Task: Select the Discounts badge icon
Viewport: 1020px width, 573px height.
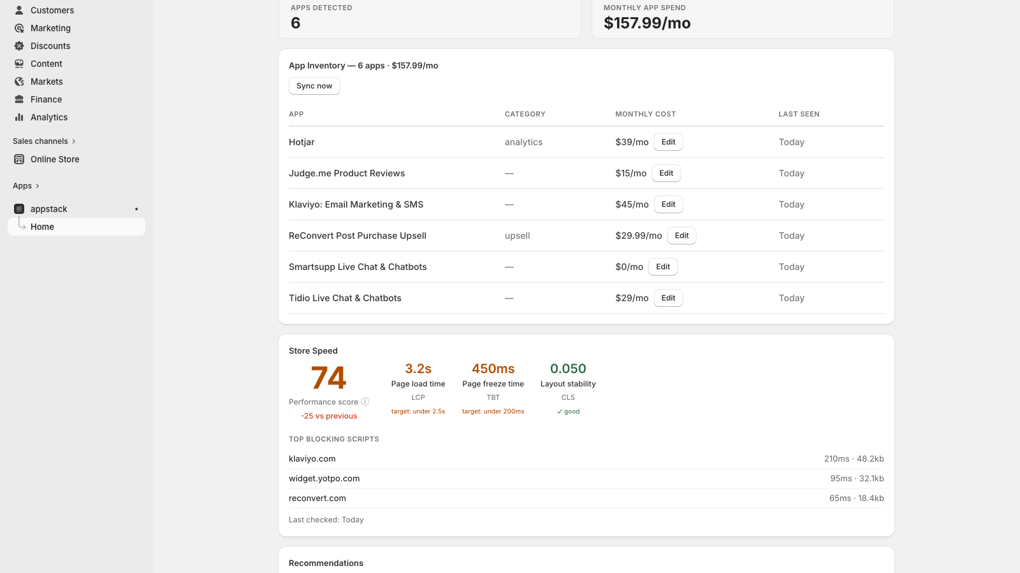Action: tap(19, 46)
